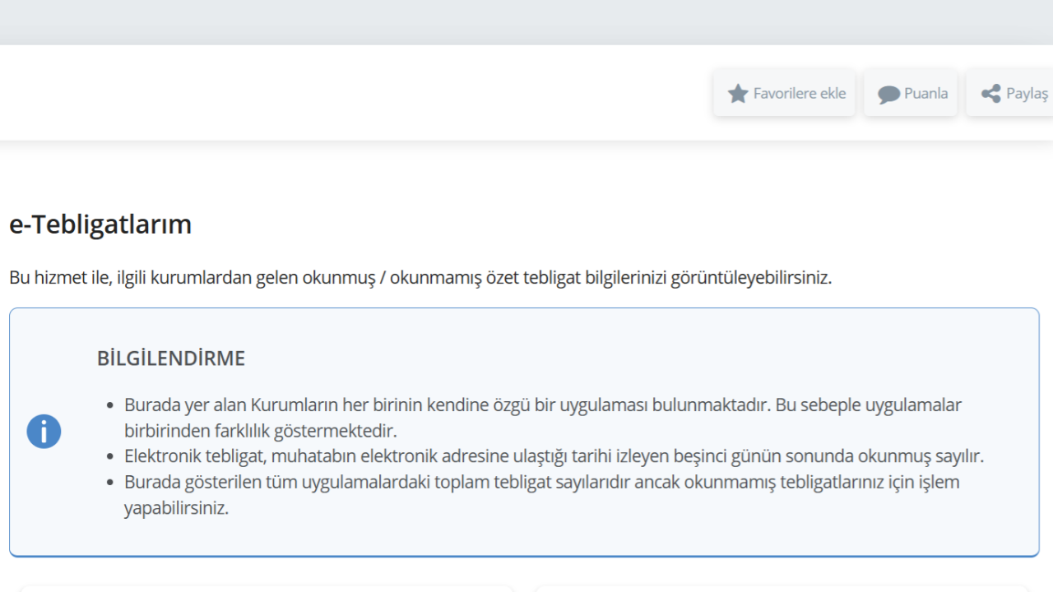Click the bullet text starting "Burada yer alan Kurumların"
This screenshot has height=592, width=1053.
click(x=543, y=405)
